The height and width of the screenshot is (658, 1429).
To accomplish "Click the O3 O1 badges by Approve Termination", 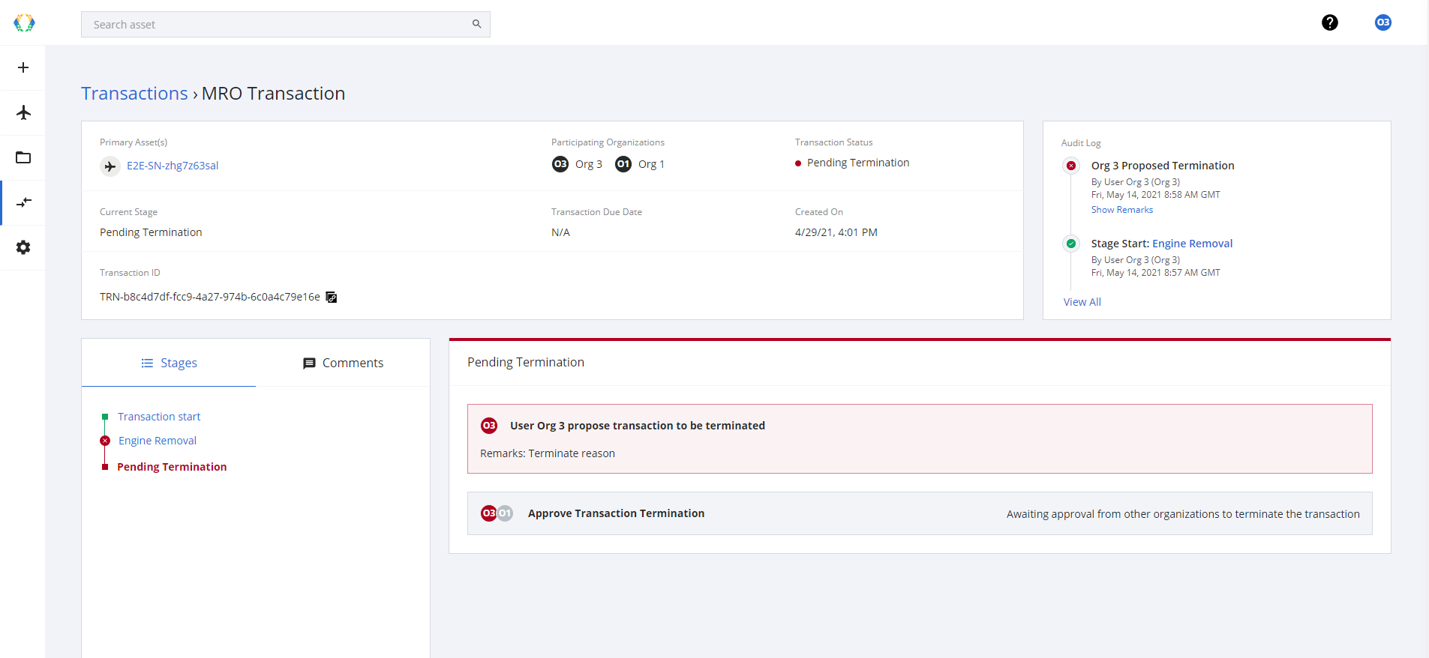I will point(497,513).
